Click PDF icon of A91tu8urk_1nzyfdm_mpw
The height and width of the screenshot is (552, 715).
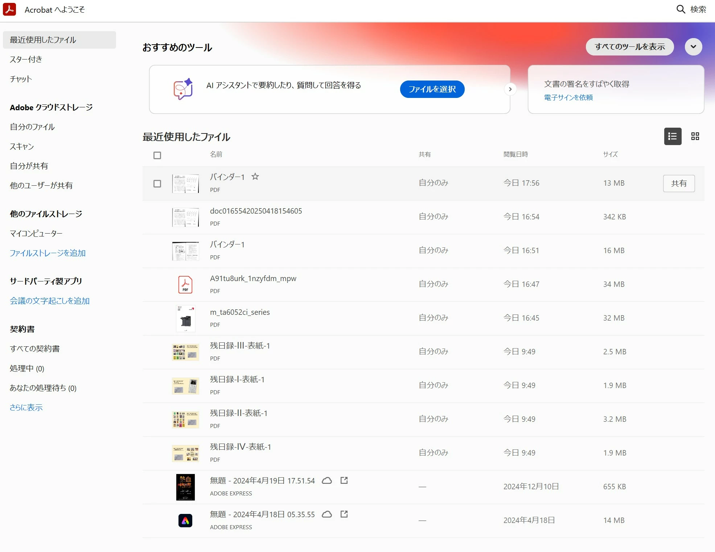click(185, 285)
